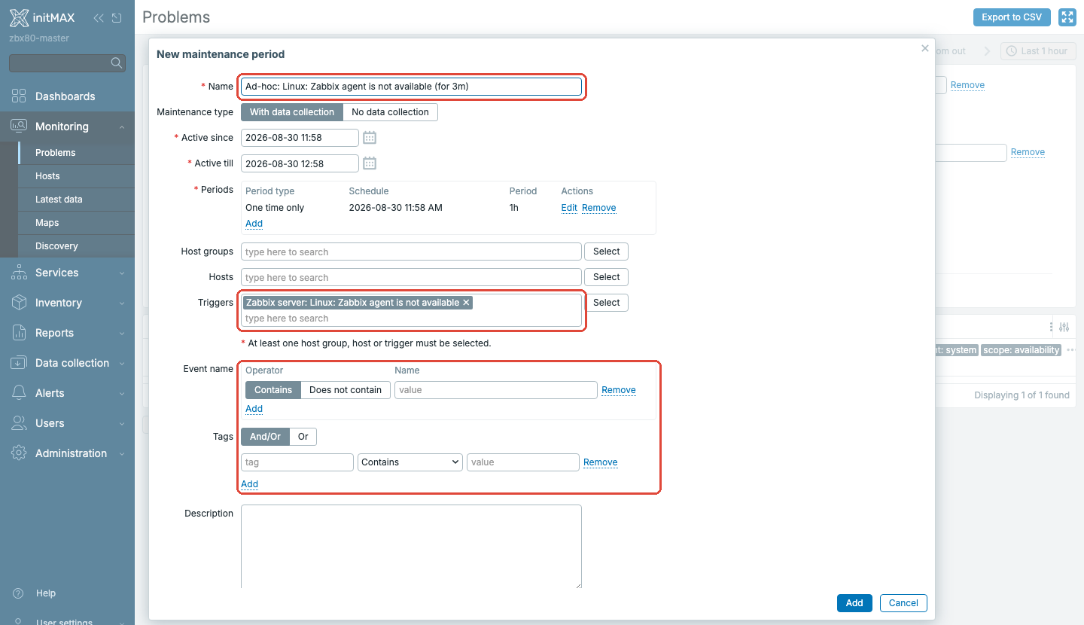Click the search magnifier icon in sidebar
This screenshot has width=1084, height=625.
[x=117, y=63]
